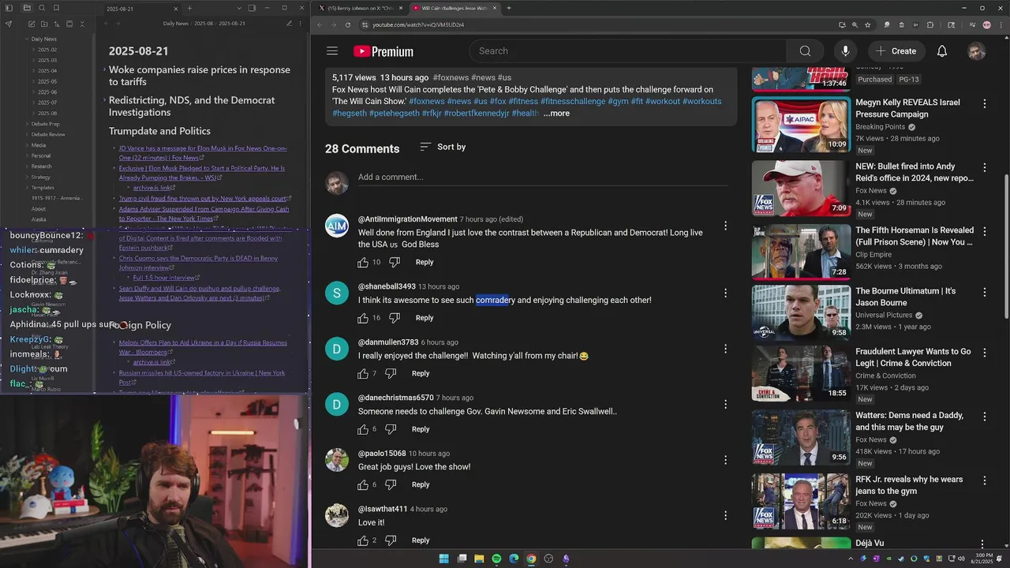Image resolution: width=1010 pixels, height=568 pixels.
Task: Like the @danmullen3783 comment
Action: click(x=363, y=373)
